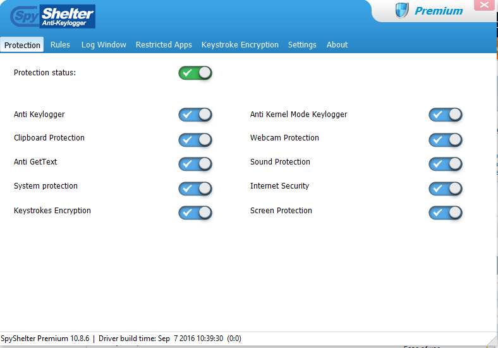Screen dimensions: 498x348
Task: Click the Premium label
Action: click(x=439, y=11)
